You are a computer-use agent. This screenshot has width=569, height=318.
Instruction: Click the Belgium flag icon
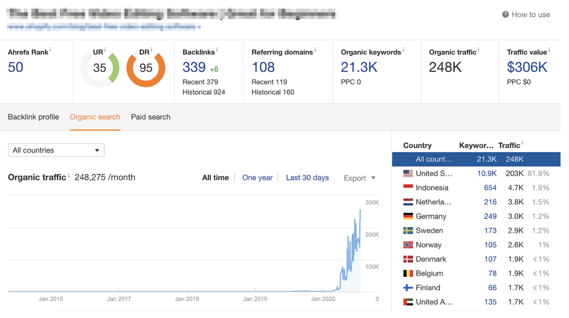click(x=408, y=273)
